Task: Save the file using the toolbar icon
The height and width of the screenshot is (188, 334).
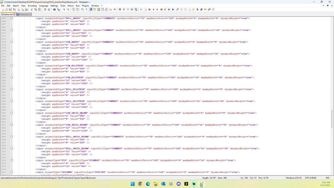Action: [10, 9]
